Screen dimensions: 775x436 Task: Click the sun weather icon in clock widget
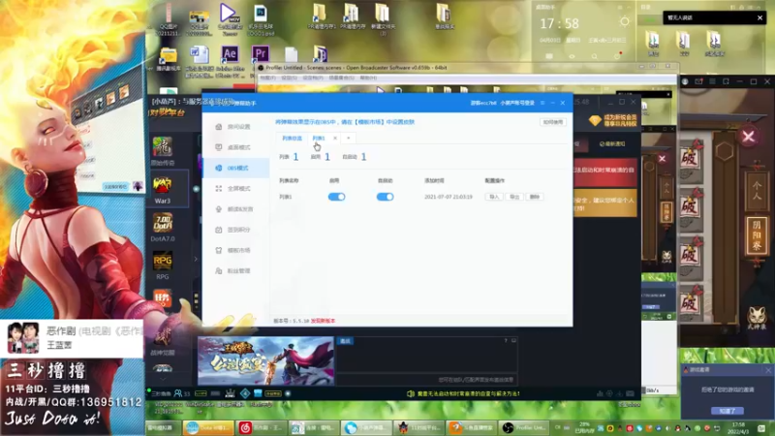pyautogui.click(x=625, y=21)
